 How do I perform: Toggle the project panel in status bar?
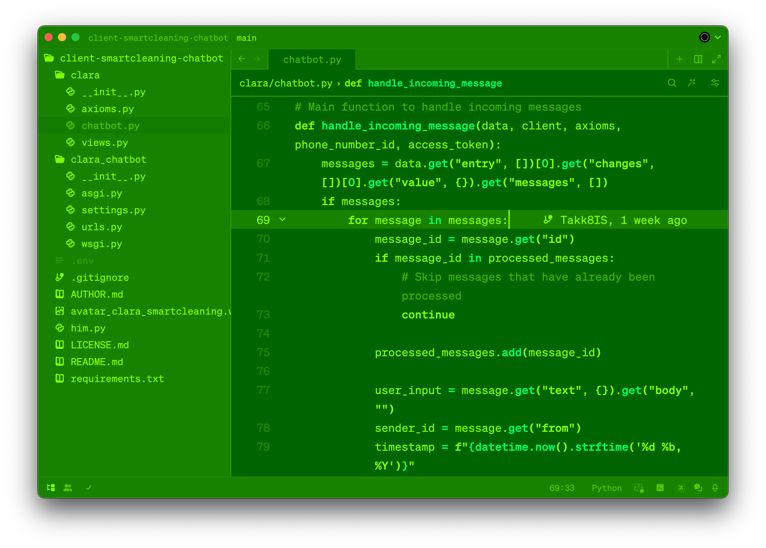51,488
